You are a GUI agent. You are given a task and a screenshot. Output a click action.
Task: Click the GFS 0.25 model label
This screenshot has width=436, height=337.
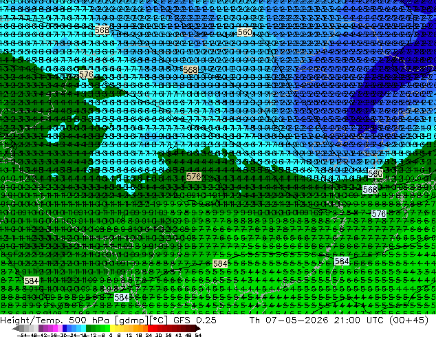pyautogui.click(x=195, y=320)
